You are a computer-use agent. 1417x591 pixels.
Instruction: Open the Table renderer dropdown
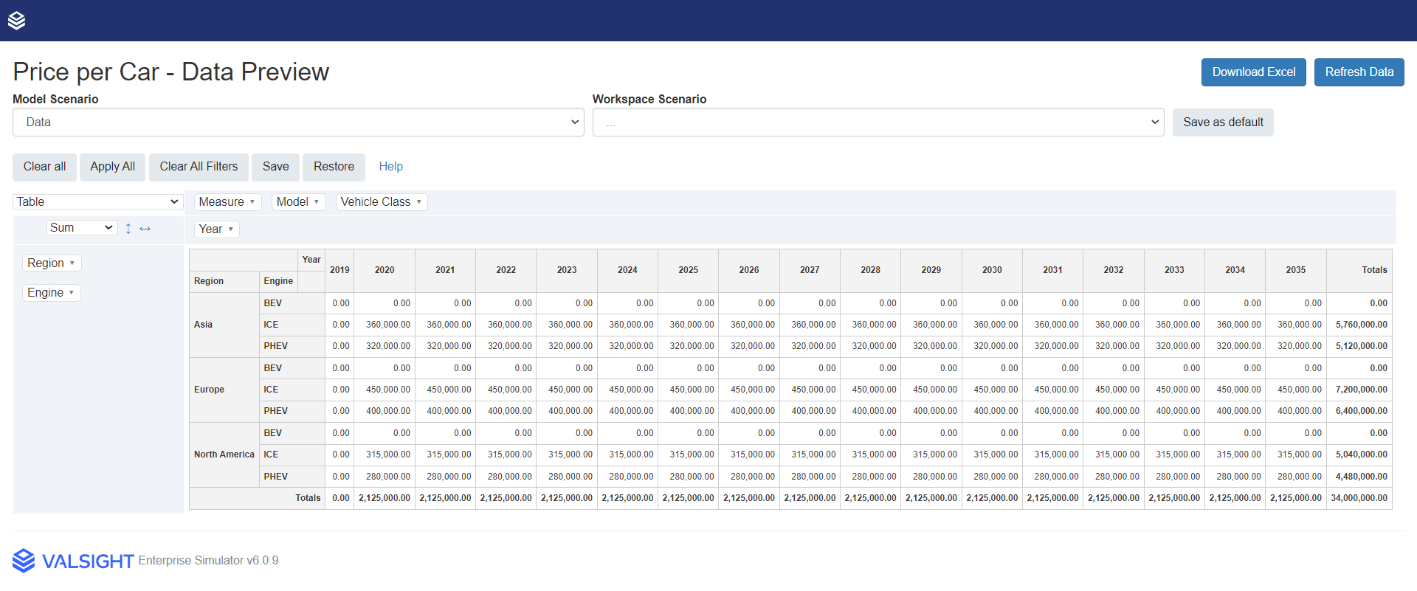tap(97, 202)
